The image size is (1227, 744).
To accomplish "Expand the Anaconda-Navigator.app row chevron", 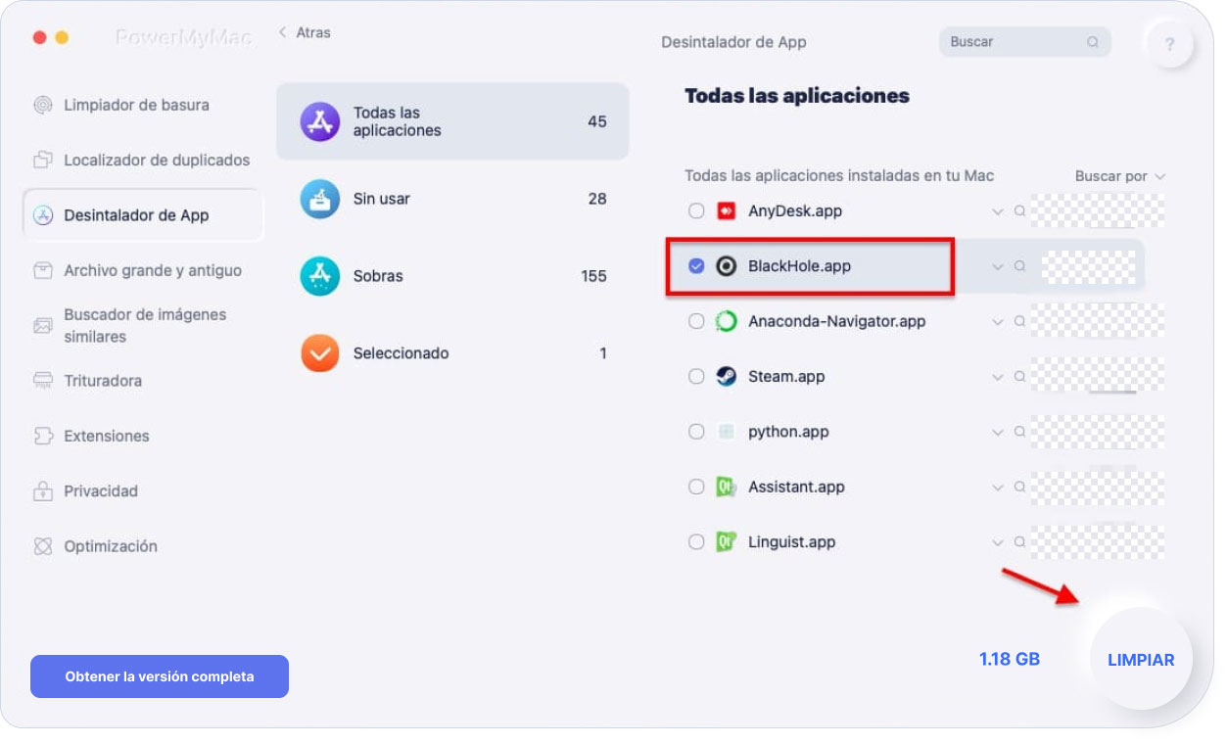I will point(998,321).
